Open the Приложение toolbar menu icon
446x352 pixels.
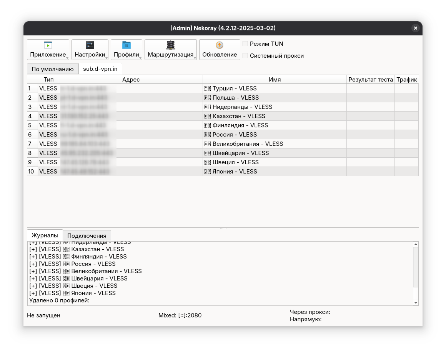(x=48, y=45)
